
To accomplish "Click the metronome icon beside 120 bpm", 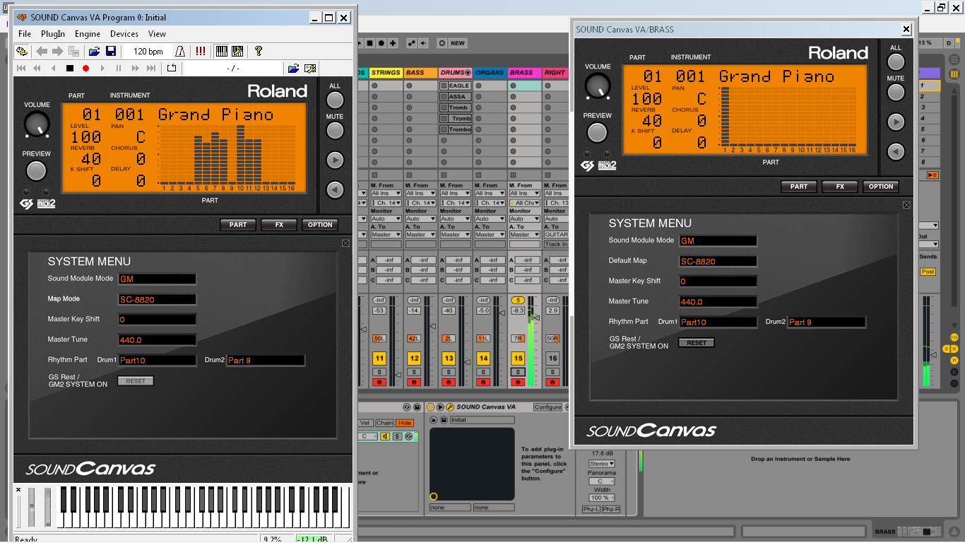I will (180, 52).
